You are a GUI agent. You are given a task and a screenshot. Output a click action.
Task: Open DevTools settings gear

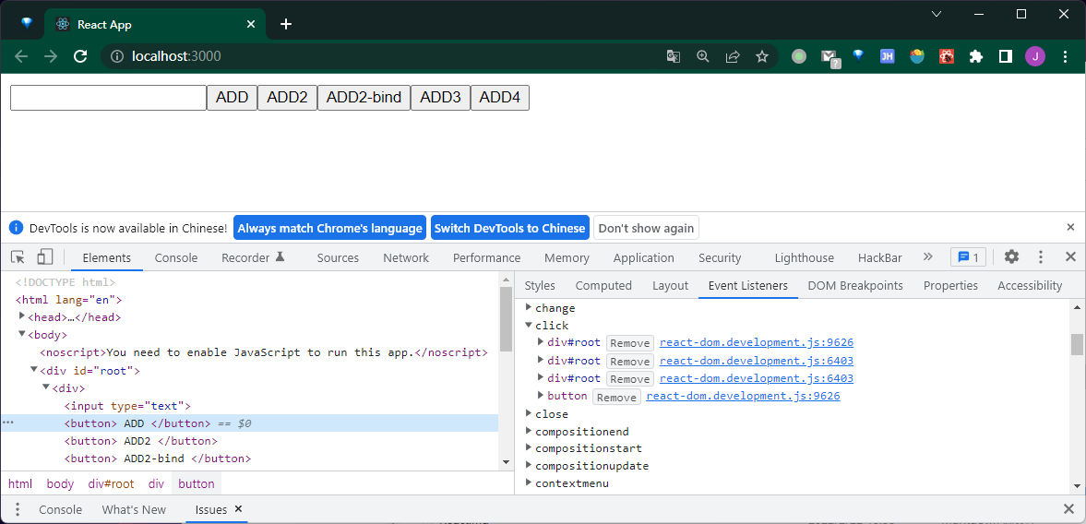(1012, 257)
